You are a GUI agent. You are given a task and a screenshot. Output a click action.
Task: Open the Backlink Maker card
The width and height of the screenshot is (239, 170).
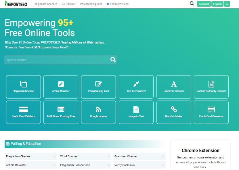coord(174,112)
